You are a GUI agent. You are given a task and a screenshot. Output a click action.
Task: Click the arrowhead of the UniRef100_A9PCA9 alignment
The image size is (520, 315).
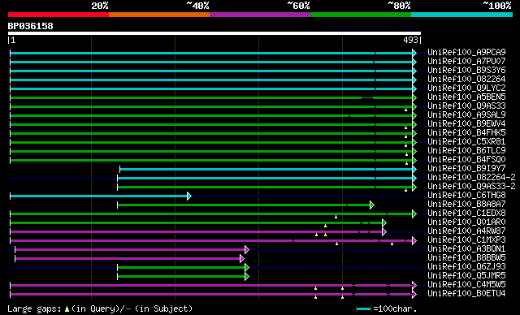point(414,53)
